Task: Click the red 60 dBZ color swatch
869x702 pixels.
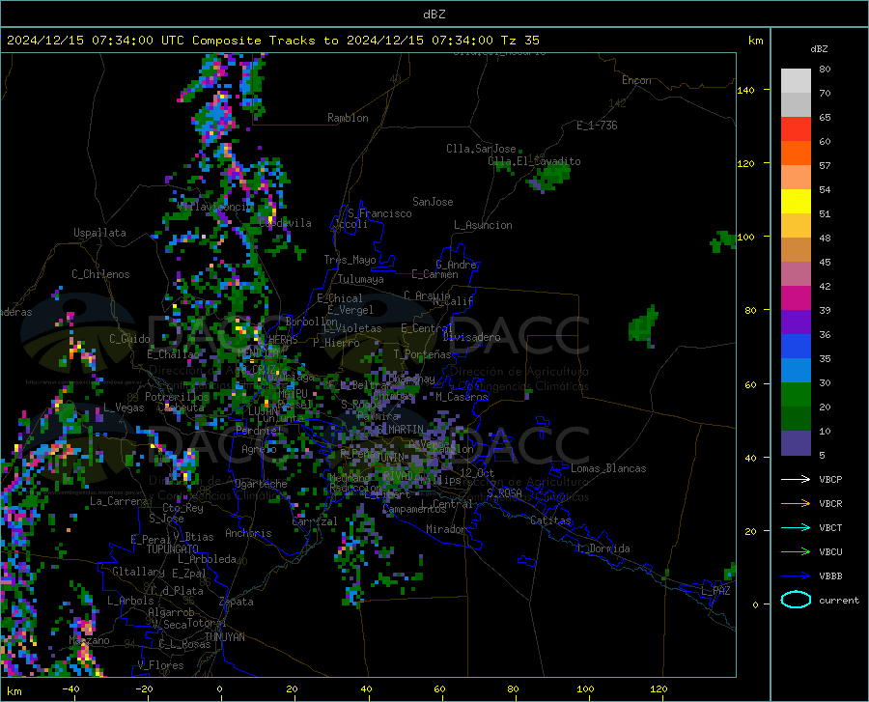Action: [x=796, y=129]
